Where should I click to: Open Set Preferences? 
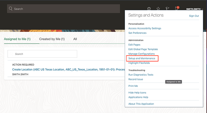(137, 33)
